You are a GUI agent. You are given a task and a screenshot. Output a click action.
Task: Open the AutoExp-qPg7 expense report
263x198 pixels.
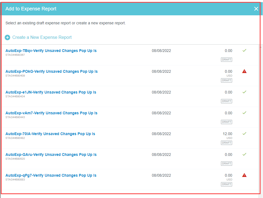coord(51,176)
